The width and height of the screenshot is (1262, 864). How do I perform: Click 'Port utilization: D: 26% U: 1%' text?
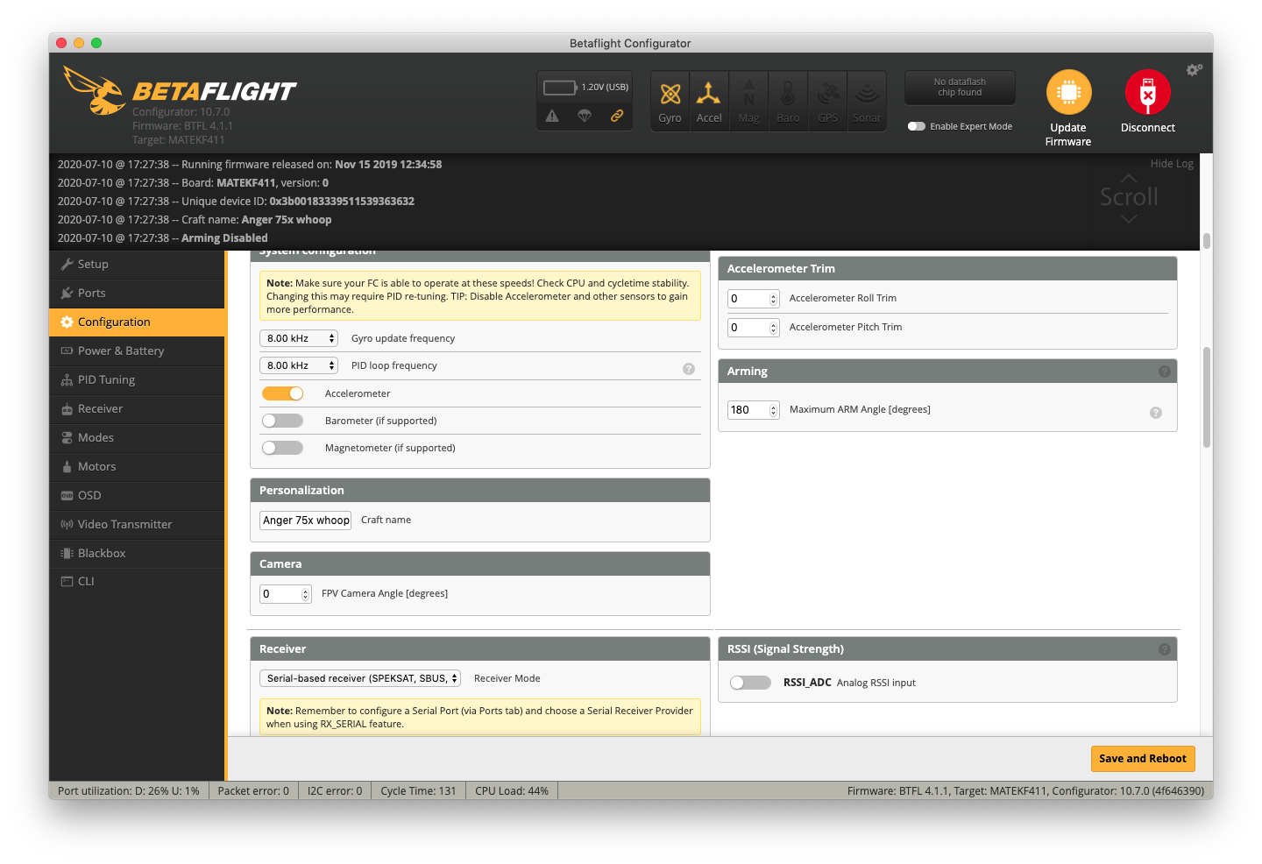coord(129,791)
